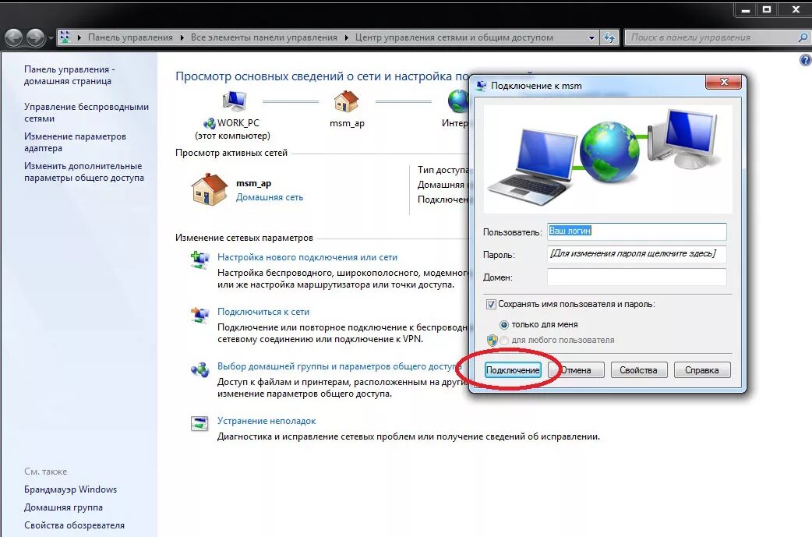Click the Back navigation arrow
The image size is (812, 537).
(x=13, y=37)
